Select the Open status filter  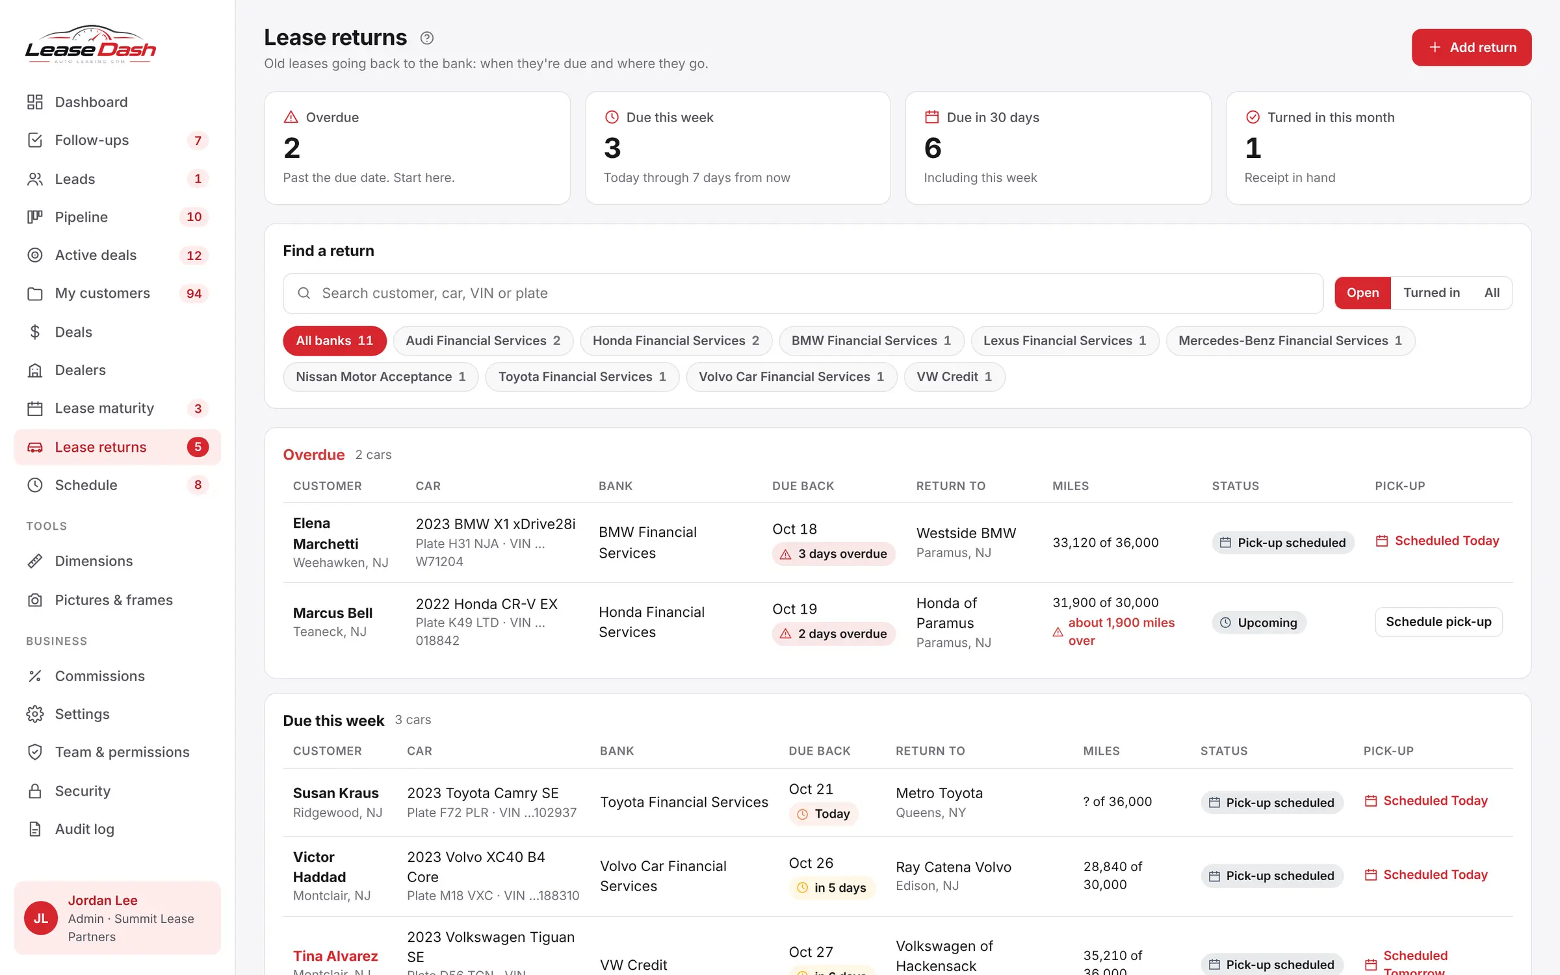pos(1362,292)
